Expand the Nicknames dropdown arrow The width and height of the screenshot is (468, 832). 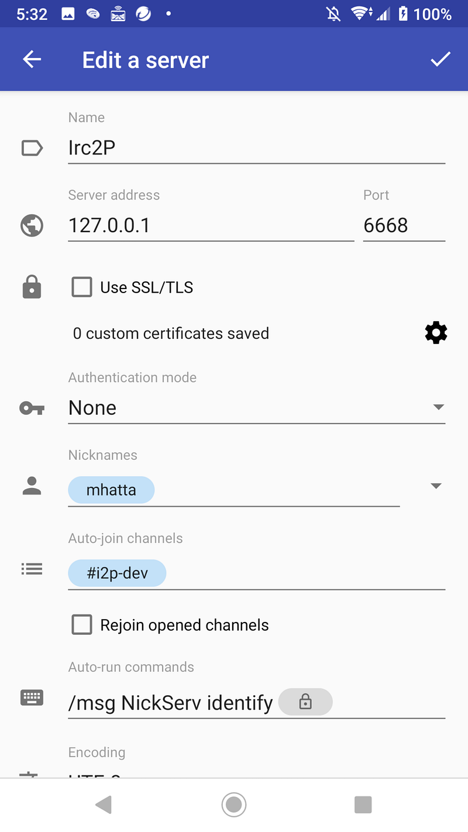(436, 486)
